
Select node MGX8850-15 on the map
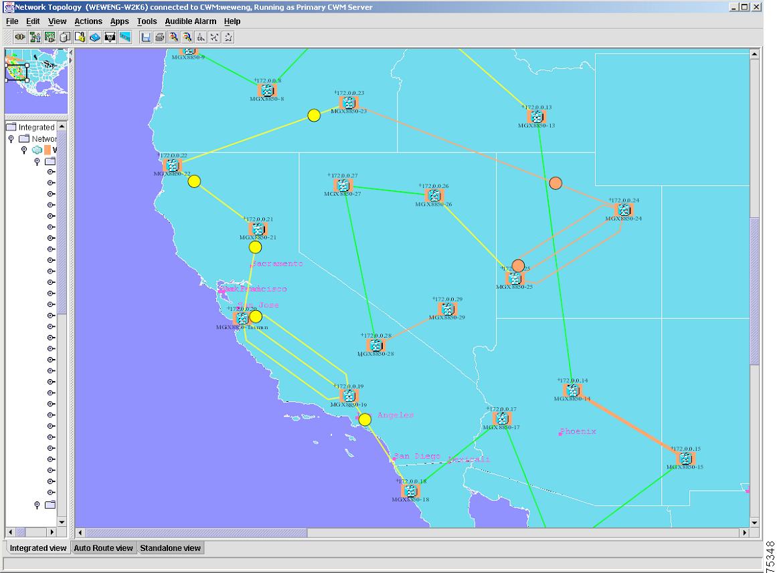685,458
